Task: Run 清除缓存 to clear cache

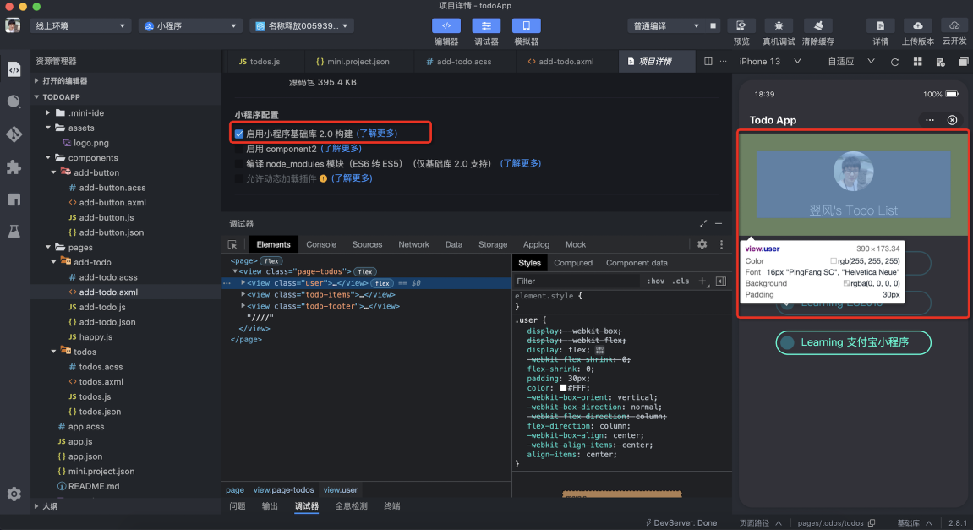Action: (x=817, y=25)
